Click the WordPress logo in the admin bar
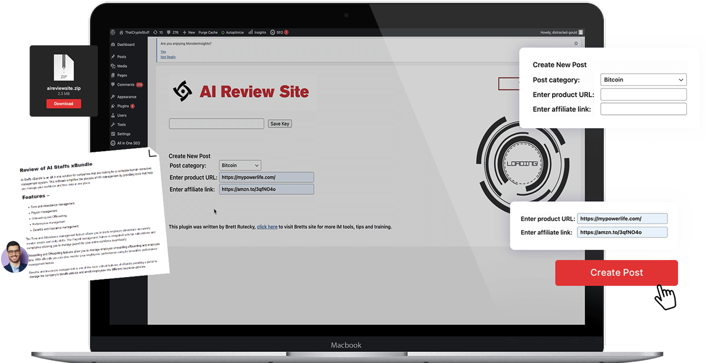This screenshot has width=707, height=363. tap(113, 32)
